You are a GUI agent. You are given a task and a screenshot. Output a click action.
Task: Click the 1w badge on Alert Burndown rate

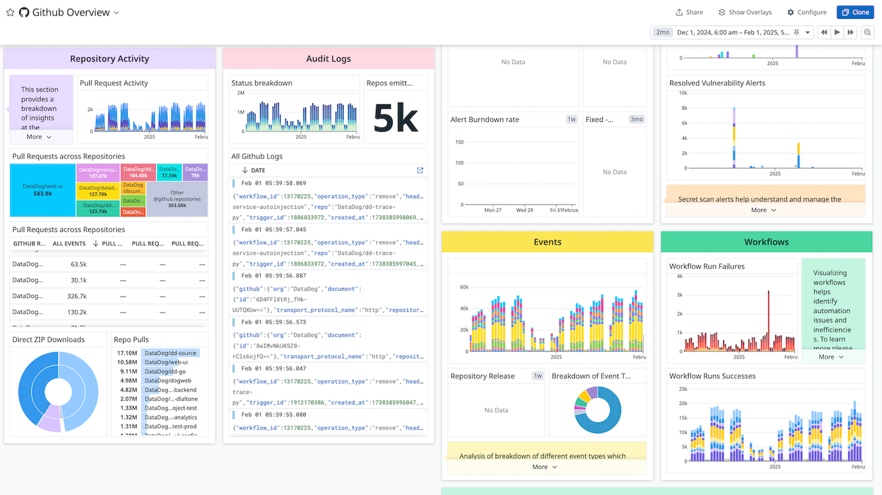coord(572,119)
